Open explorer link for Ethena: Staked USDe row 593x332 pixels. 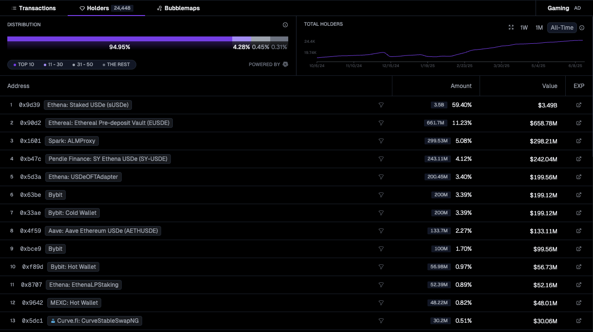point(579,105)
